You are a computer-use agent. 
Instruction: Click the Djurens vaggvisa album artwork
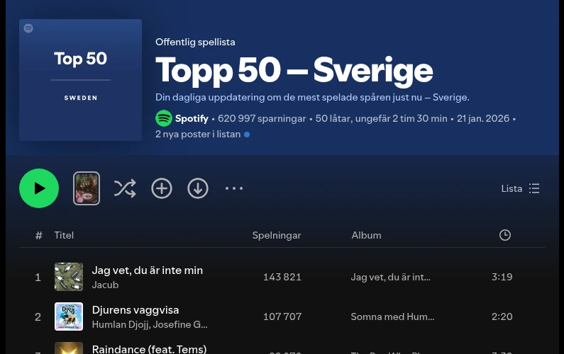coord(69,316)
